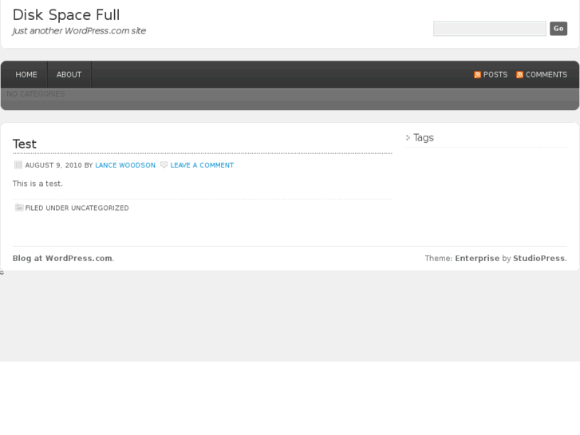This screenshot has height=435, width=580.
Task: Subscribe via the Posts feed link
Action: [495, 75]
